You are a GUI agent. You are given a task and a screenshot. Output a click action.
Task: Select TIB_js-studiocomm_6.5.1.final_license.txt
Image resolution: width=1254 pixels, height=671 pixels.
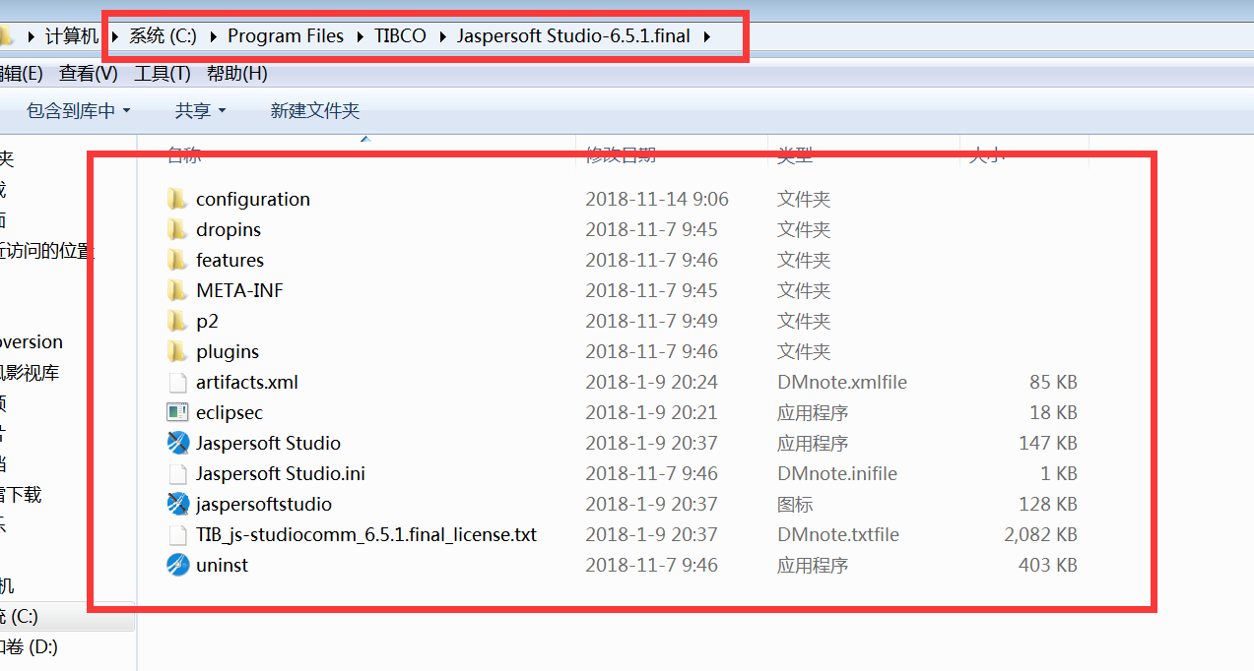coord(366,534)
